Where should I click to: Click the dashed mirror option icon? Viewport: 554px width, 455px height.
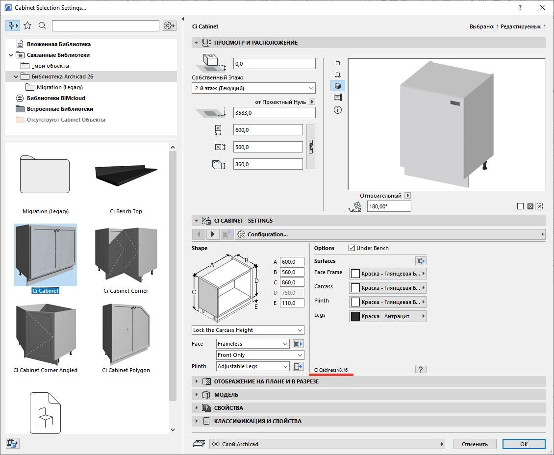pyautogui.click(x=539, y=206)
